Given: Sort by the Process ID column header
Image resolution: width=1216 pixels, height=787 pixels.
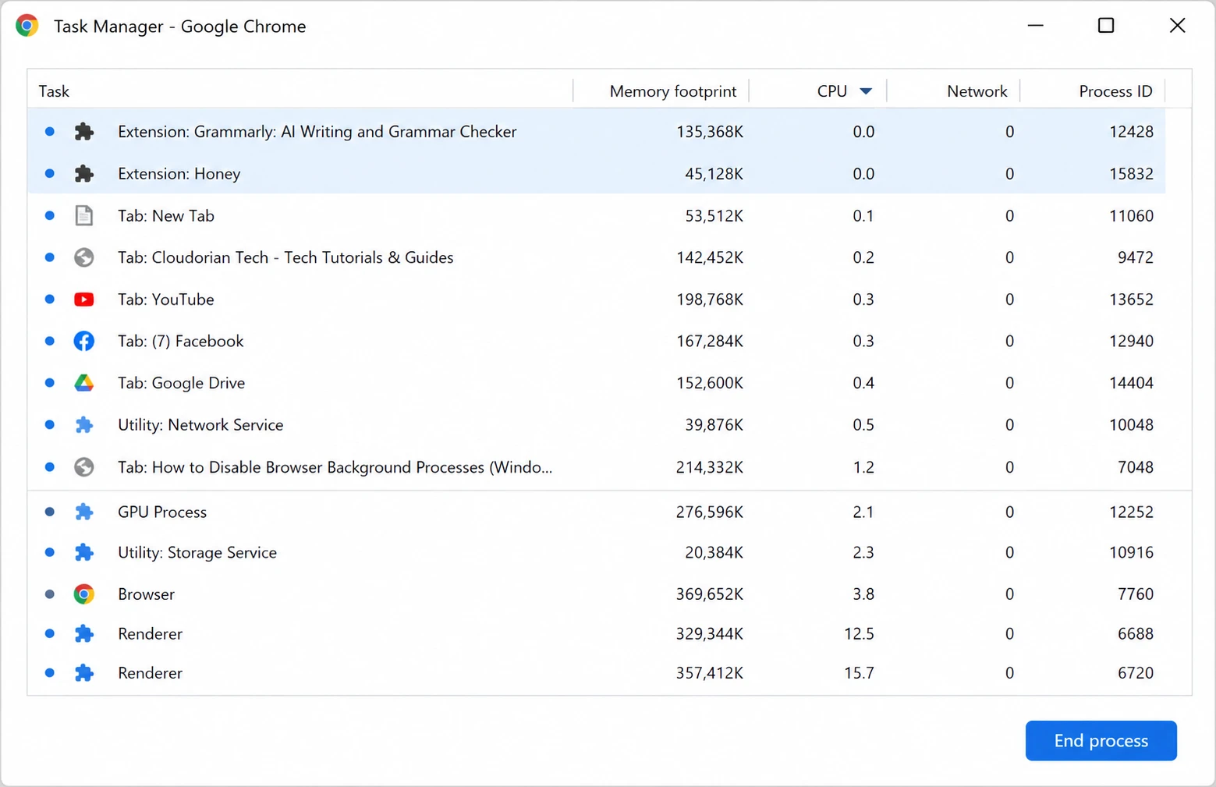Looking at the screenshot, I should click(x=1115, y=91).
